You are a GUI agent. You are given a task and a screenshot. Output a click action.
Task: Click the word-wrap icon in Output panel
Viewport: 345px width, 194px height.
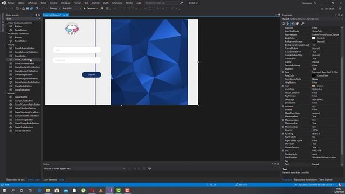point(149,169)
